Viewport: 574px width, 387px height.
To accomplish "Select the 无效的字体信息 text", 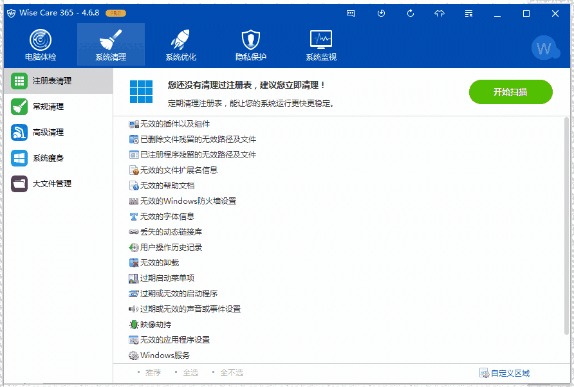I will pos(167,217).
